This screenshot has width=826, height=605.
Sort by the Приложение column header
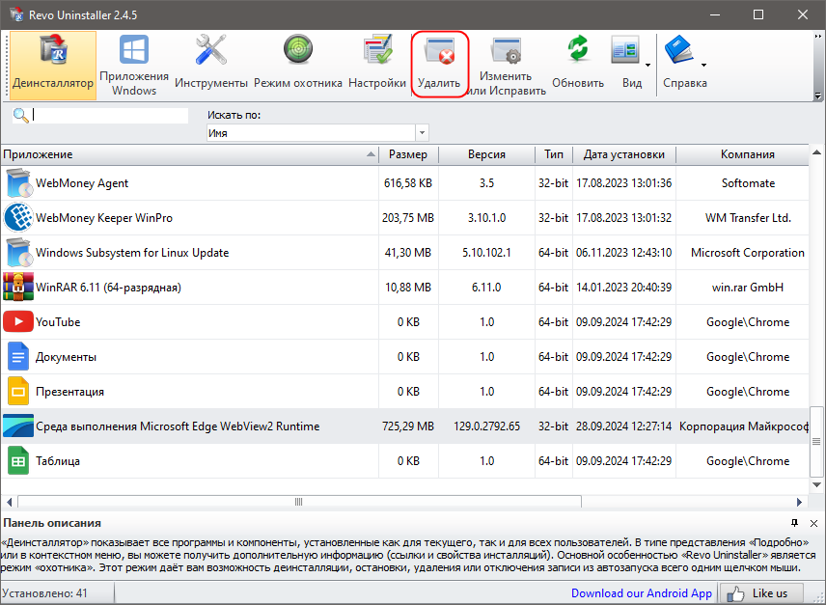pos(190,154)
